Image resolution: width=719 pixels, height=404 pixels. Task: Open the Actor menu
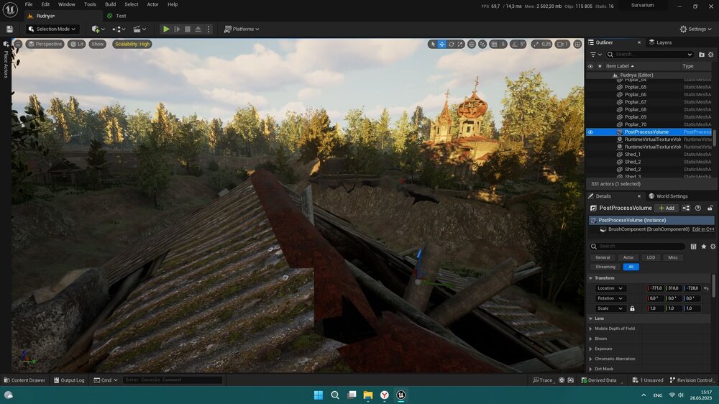[x=152, y=4]
